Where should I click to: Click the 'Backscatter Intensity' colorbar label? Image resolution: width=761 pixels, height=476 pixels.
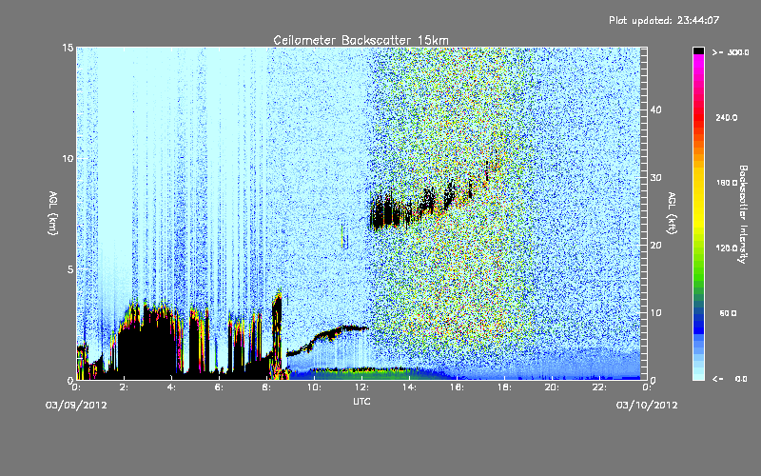tap(743, 214)
